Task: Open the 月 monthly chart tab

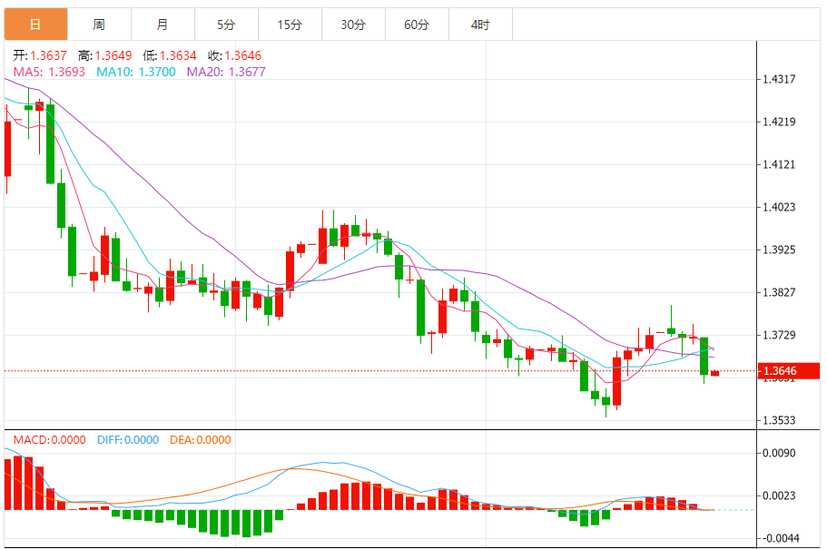Action: click(x=163, y=25)
